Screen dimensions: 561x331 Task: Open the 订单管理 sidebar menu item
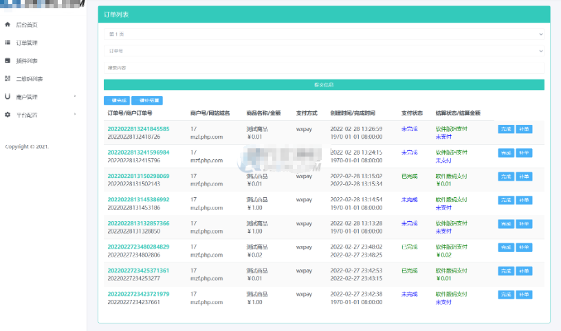(27, 43)
